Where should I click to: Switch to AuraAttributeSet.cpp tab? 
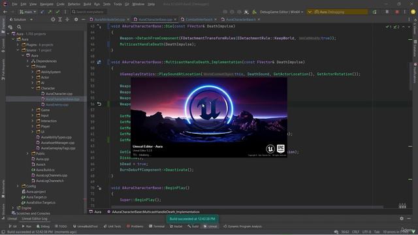110,20
